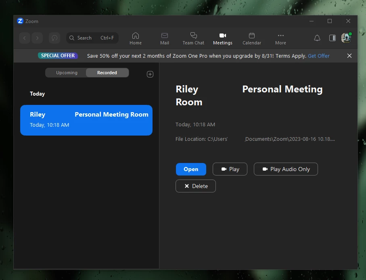Viewport: 366px width, 280px height.
Task: Click the Today heading in the list
Action: [x=38, y=94]
